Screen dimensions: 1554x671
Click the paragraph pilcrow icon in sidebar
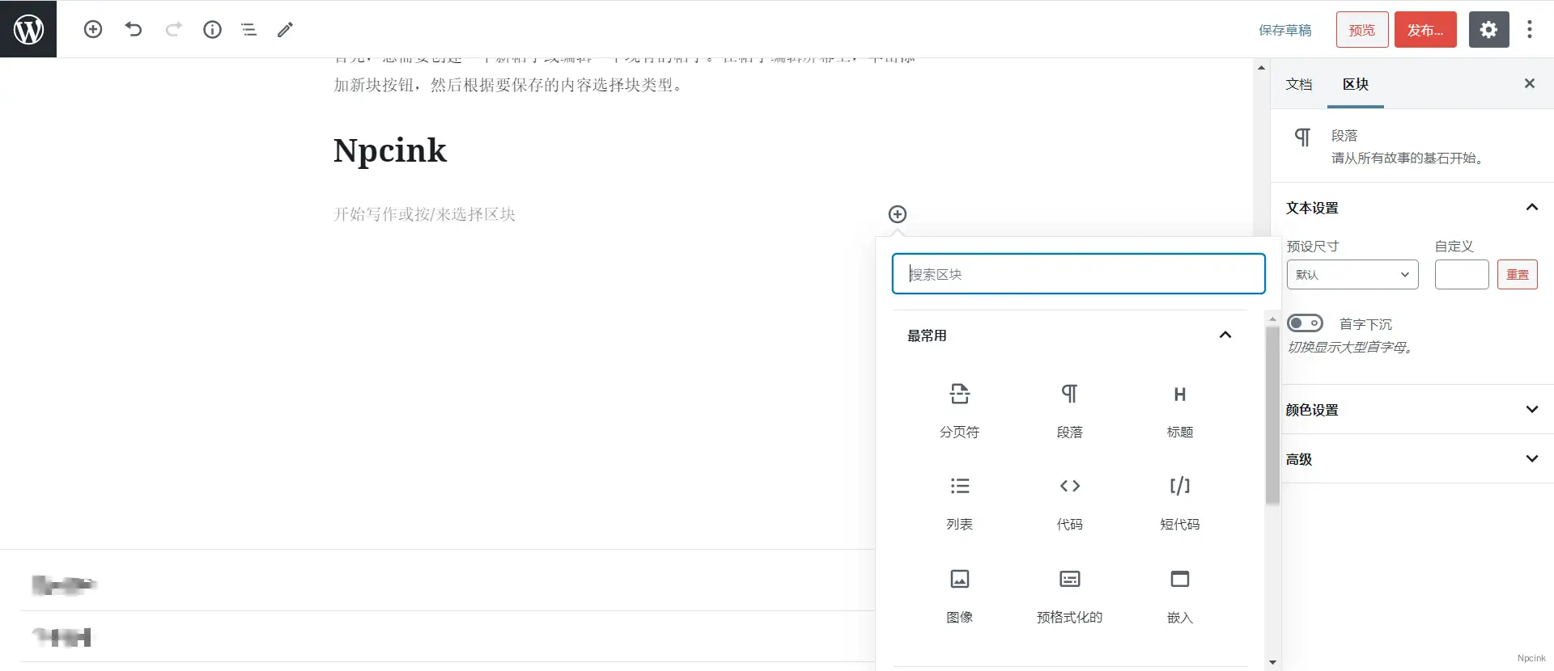1302,137
